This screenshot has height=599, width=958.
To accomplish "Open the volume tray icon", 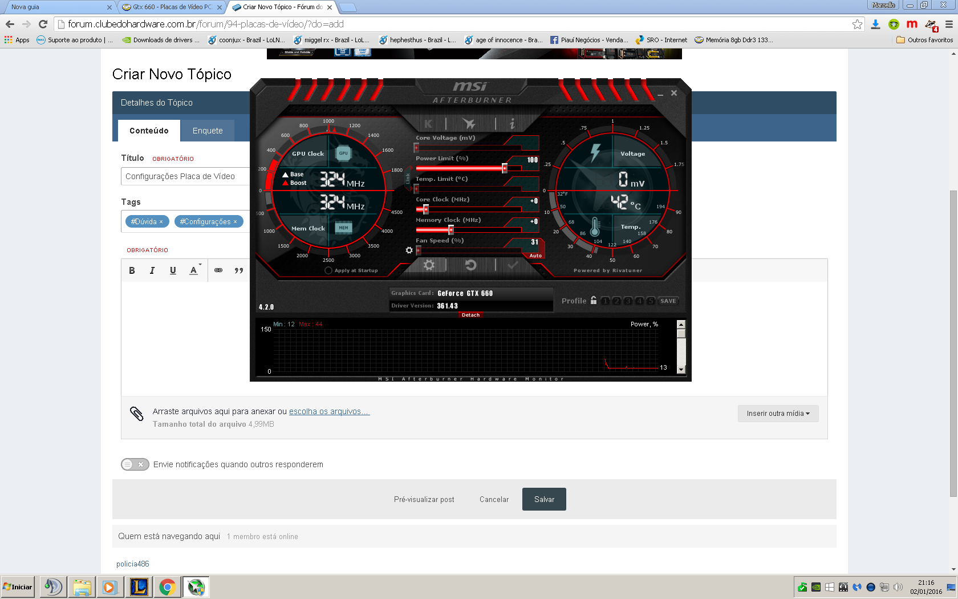I will [x=898, y=587].
